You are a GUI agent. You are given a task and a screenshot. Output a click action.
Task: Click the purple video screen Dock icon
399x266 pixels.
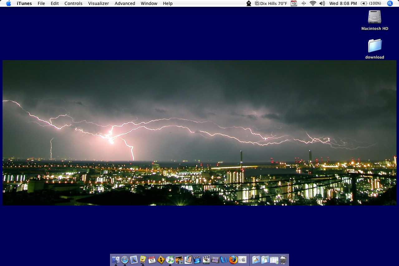click(x=215, y=259)
